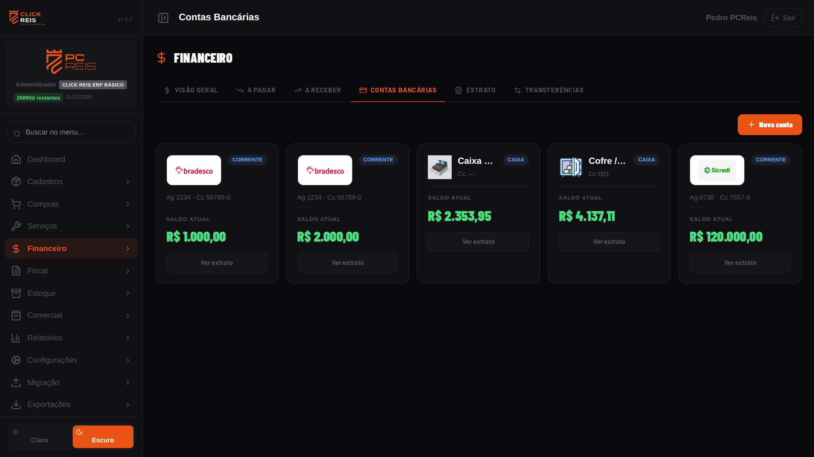Click the dollar icon beside Financeiro heading
Image resolution: width=814 pixels, height=457 pixels.
[161, 58]
